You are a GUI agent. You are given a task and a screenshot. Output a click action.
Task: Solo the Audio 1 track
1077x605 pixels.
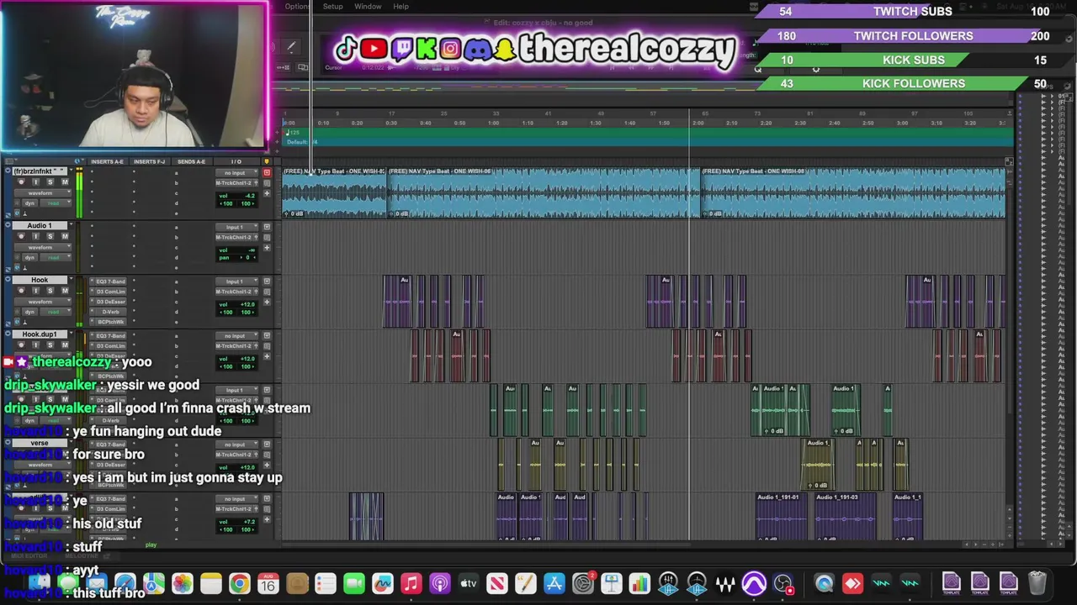pyautogui.click(x=50, y=237)
